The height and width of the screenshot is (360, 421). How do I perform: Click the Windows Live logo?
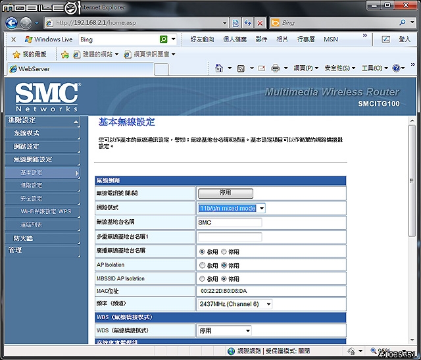(48, 39)
